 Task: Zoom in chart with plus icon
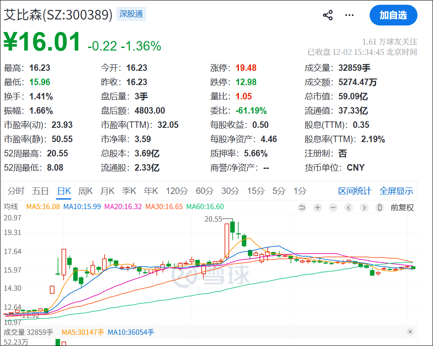click(318, 207)
